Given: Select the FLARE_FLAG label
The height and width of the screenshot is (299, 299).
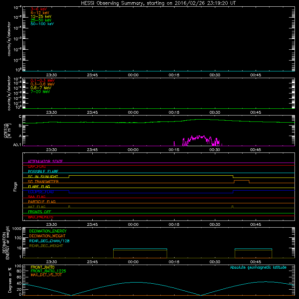Looking at the screenshot, I should tap(39, 187).
